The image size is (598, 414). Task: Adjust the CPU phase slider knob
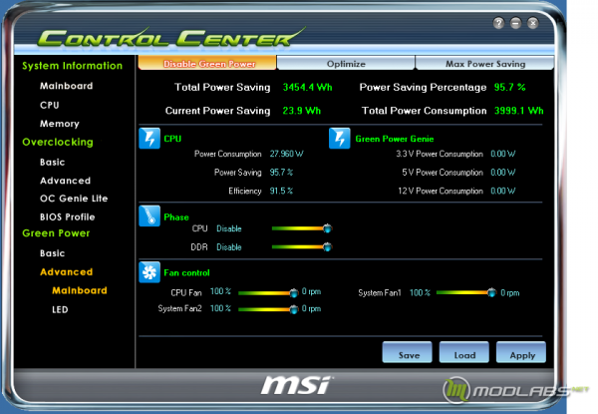(x=327, y=228)
